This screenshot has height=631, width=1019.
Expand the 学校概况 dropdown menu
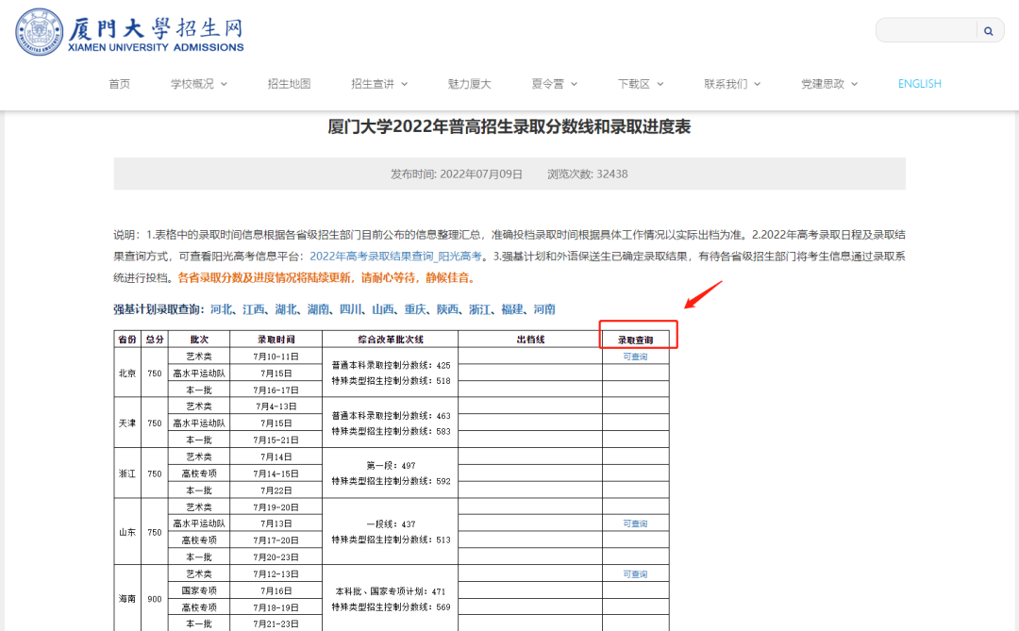(x=198, y=84)
